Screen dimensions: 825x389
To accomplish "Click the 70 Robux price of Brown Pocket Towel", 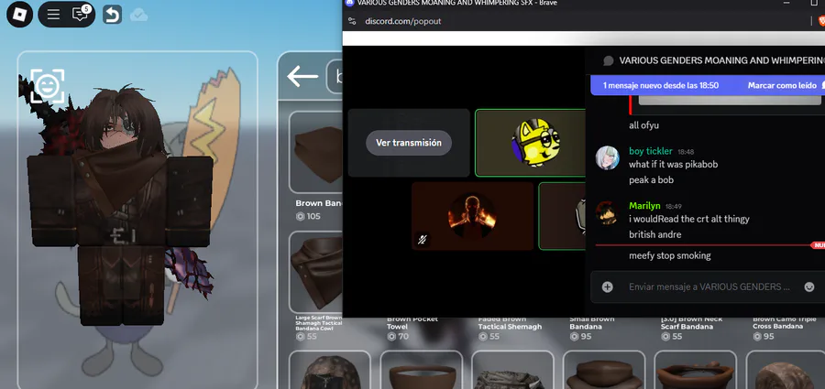I will pos(398,337).
